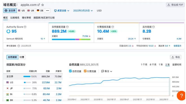
Task: Click the JP flag icon in table
Action: click(x=8, y=88)
